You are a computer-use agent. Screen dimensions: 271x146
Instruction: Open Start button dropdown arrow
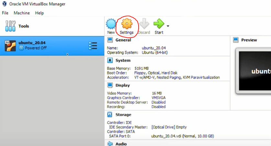pyautogui.click(x=168, y=26)
